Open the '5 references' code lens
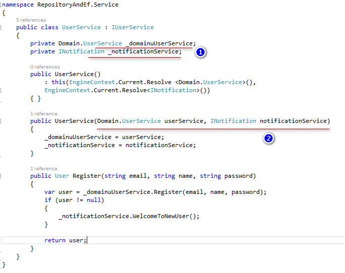The height and width of the screenshot is (273, 345). (30, 20)
